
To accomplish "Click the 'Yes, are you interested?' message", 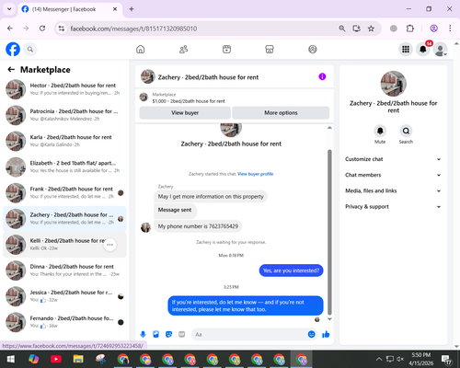I will tap(291, 270).
